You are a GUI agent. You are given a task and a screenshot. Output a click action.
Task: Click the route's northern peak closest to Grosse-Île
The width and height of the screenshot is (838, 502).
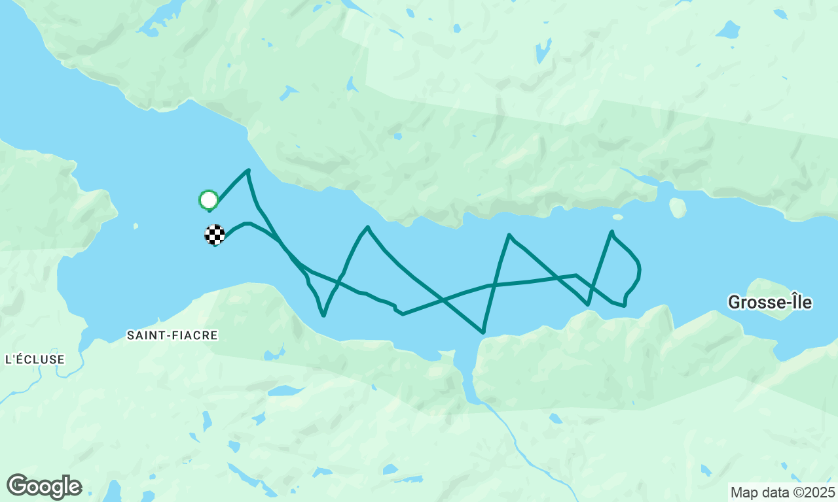(x=611, y=232)
